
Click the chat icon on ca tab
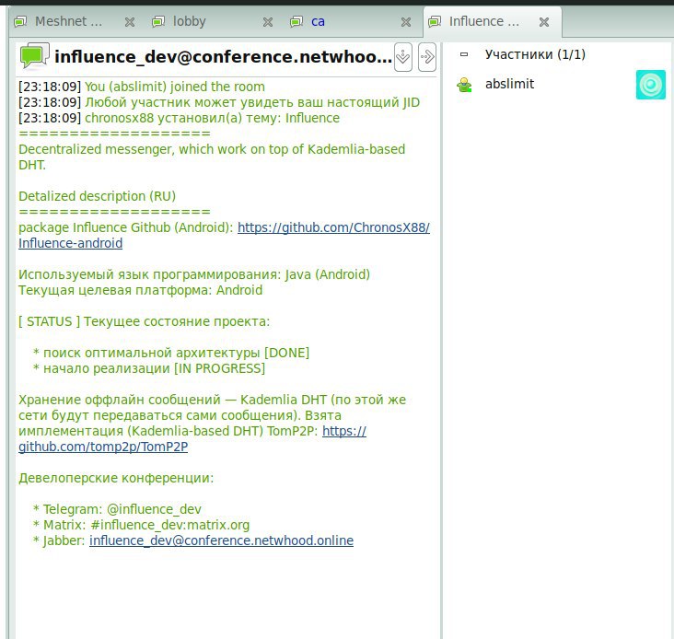pyautogui.click(x=296, y=21)
